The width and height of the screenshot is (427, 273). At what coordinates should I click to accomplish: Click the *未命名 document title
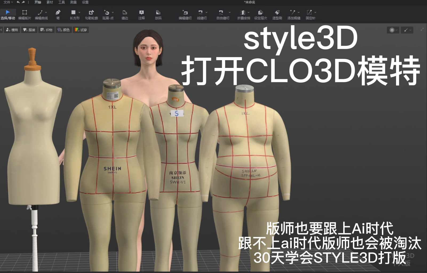(250, 2)
